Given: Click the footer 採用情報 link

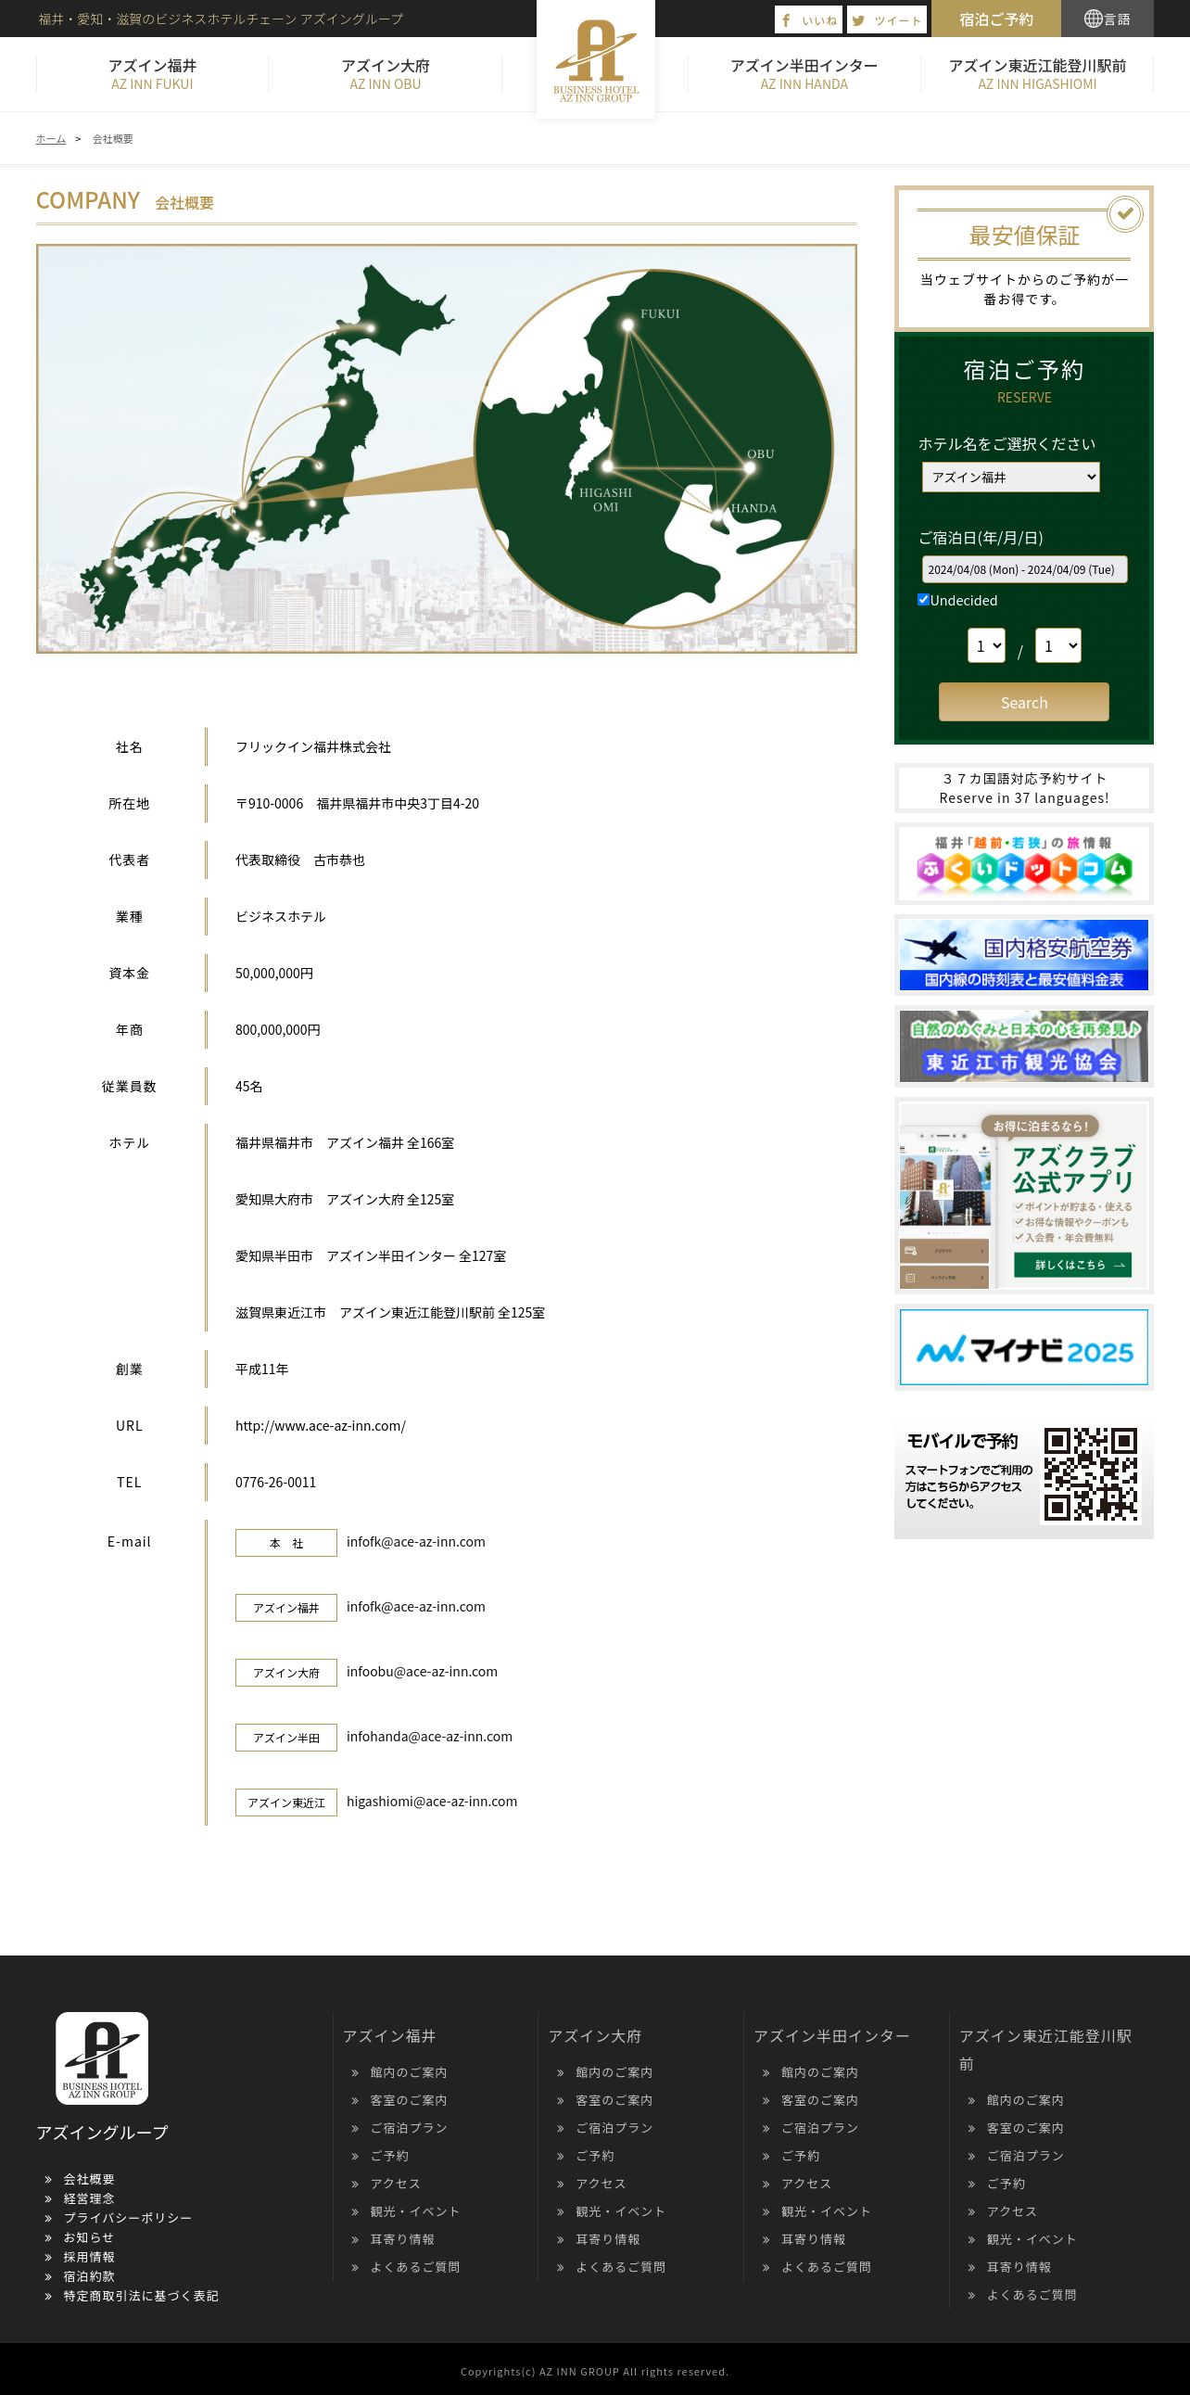Looking at the screenshot, I should (89, 2258).
